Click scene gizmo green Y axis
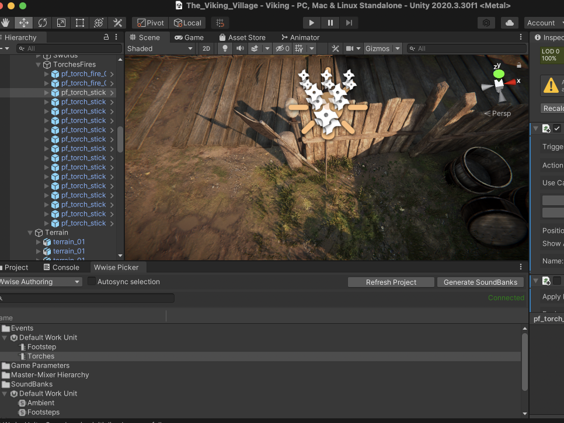The image size is (564, 423). pyautogui.click(x=499, y=74)
